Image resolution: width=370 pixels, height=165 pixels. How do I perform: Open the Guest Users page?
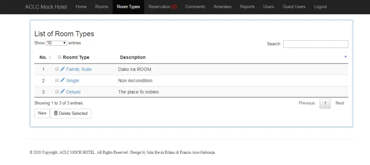coord(294,7)
